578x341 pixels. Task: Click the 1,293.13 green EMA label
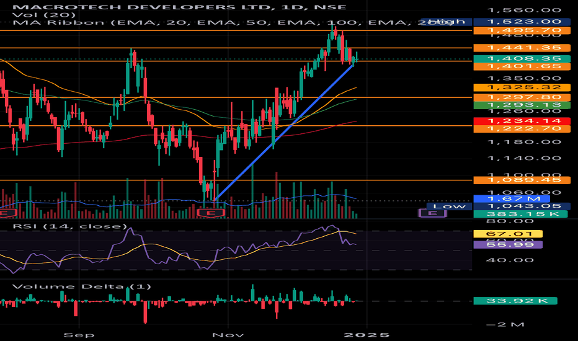[522, 105]
